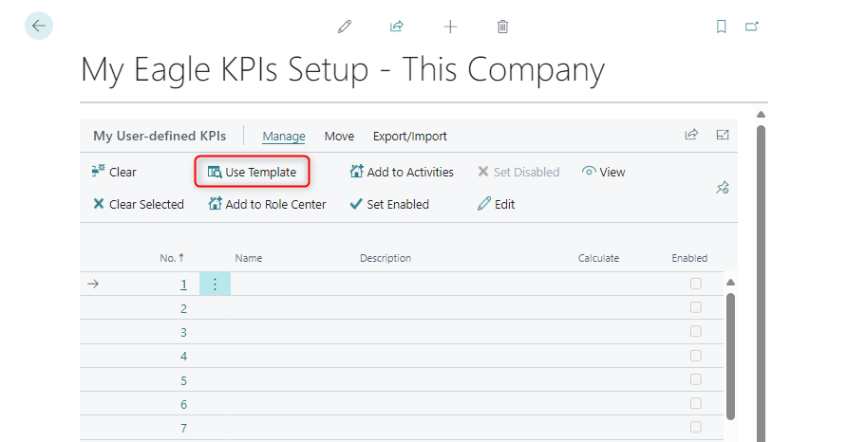Image resolution: width=847 pixels, height=442 pixels.
Task: Click the plus icon to add new
Action: pyautogui.click(x=450, y=27)
